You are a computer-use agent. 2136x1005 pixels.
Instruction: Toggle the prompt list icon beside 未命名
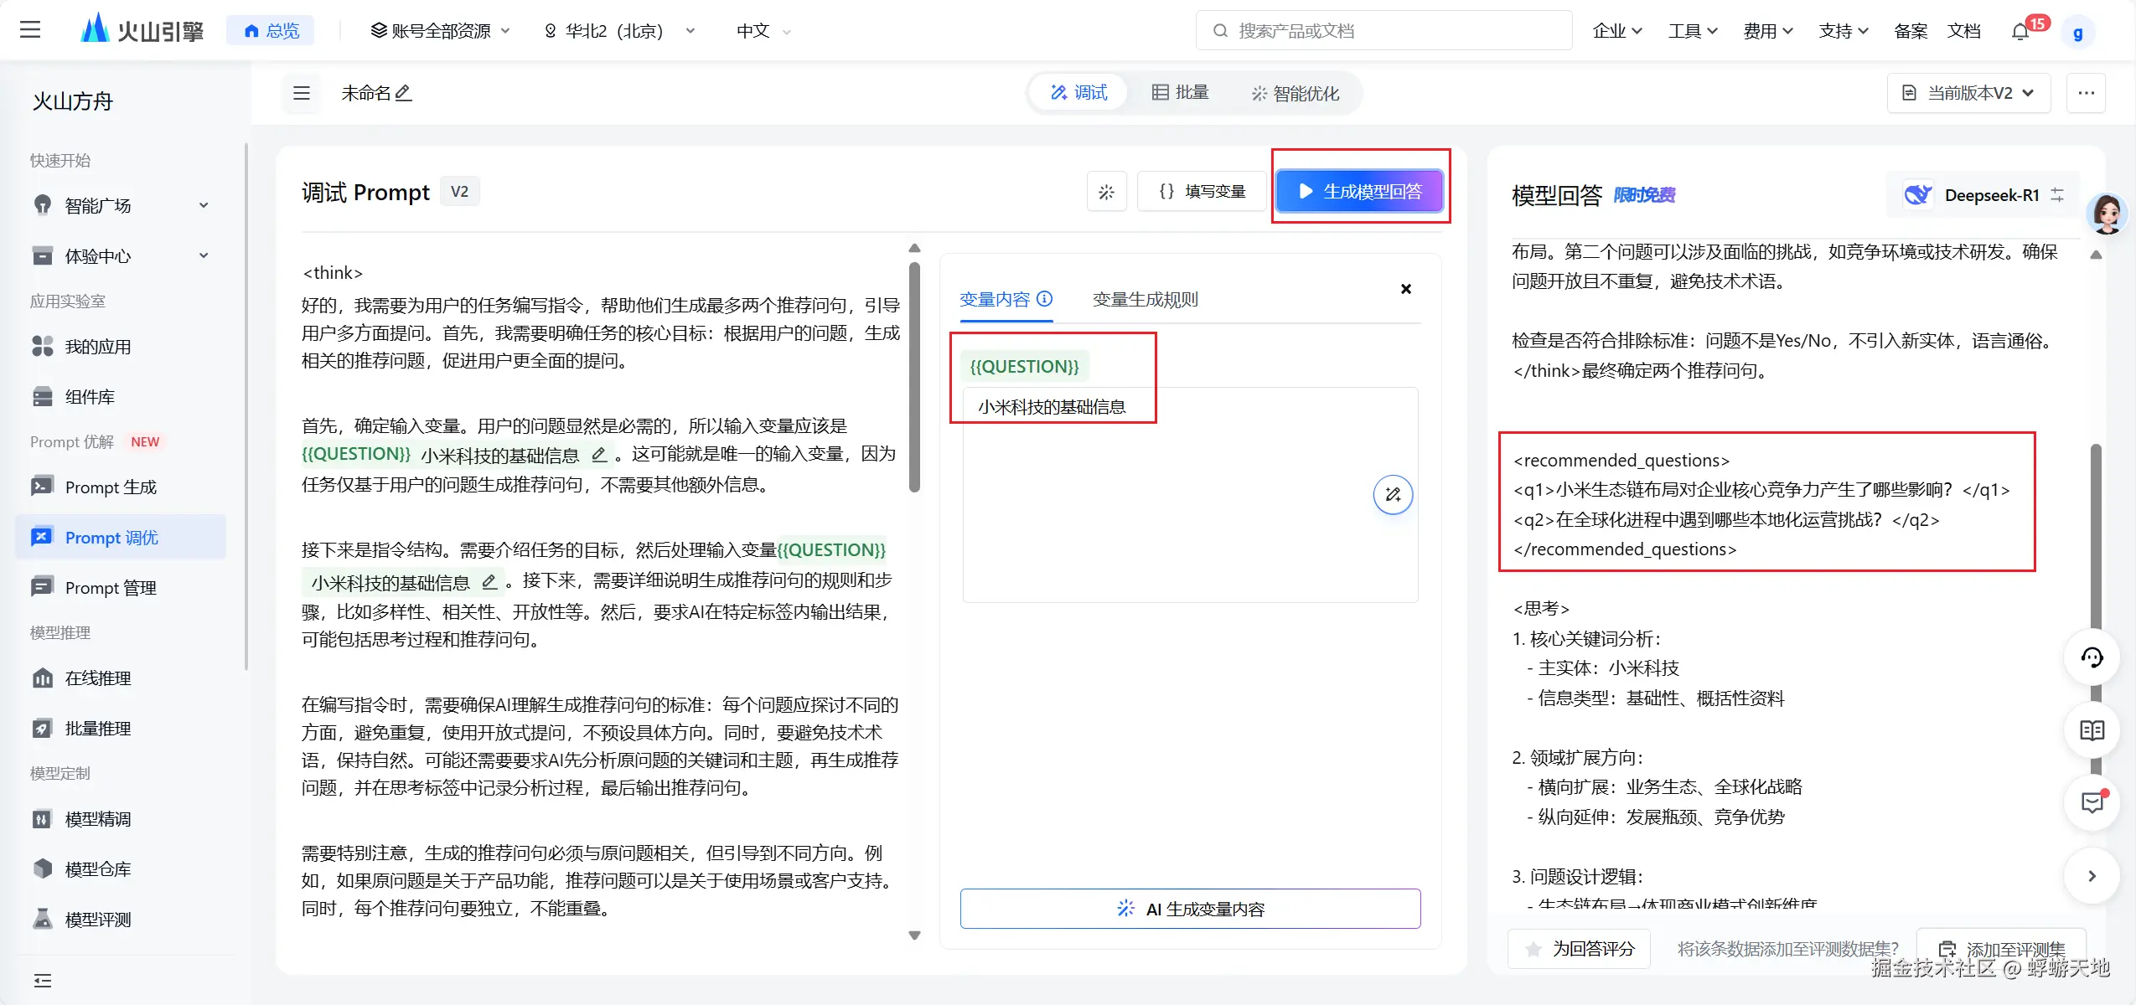pyautogui.click(x=302, y=93)
